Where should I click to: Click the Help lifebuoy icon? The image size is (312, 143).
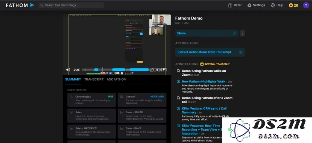[272, 5]
